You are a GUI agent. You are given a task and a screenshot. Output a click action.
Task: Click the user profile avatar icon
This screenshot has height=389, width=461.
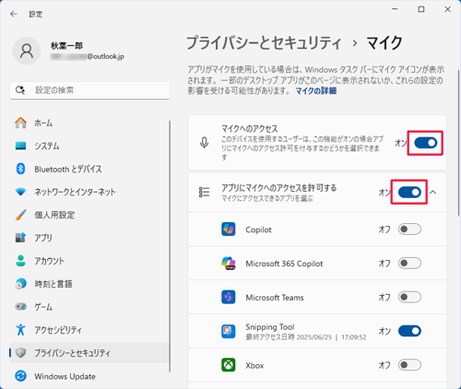pos(27,51)
